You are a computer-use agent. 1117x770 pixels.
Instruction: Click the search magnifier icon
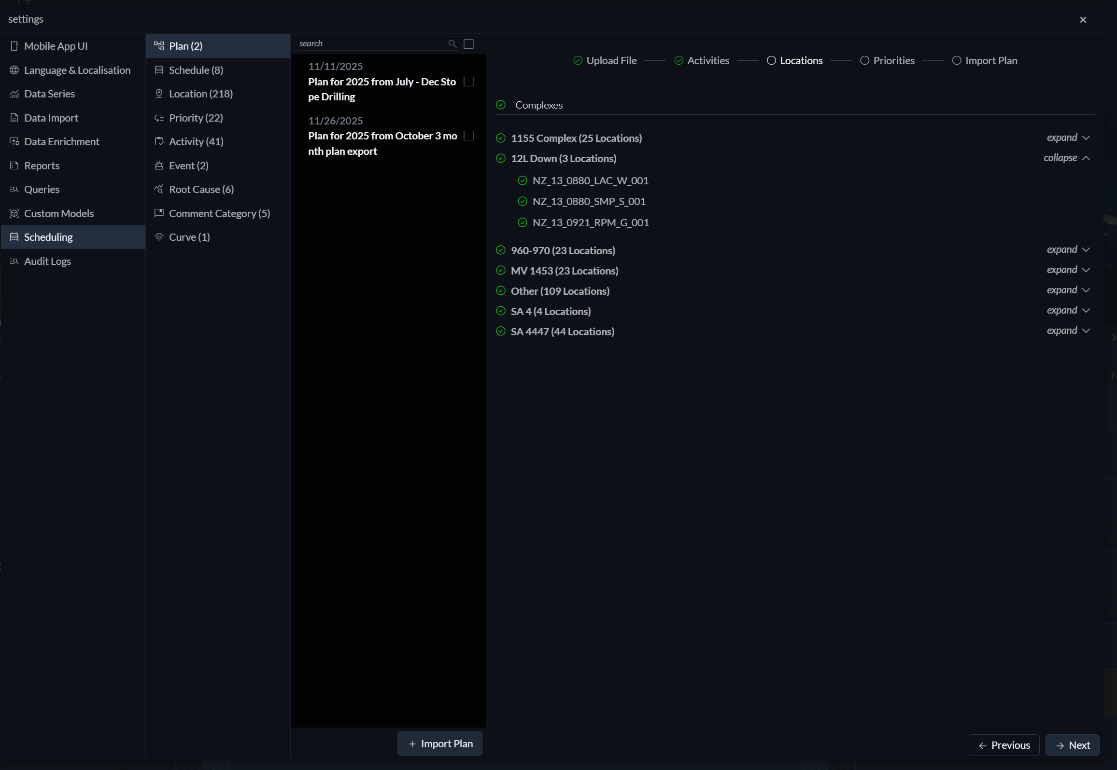point(452,44)
